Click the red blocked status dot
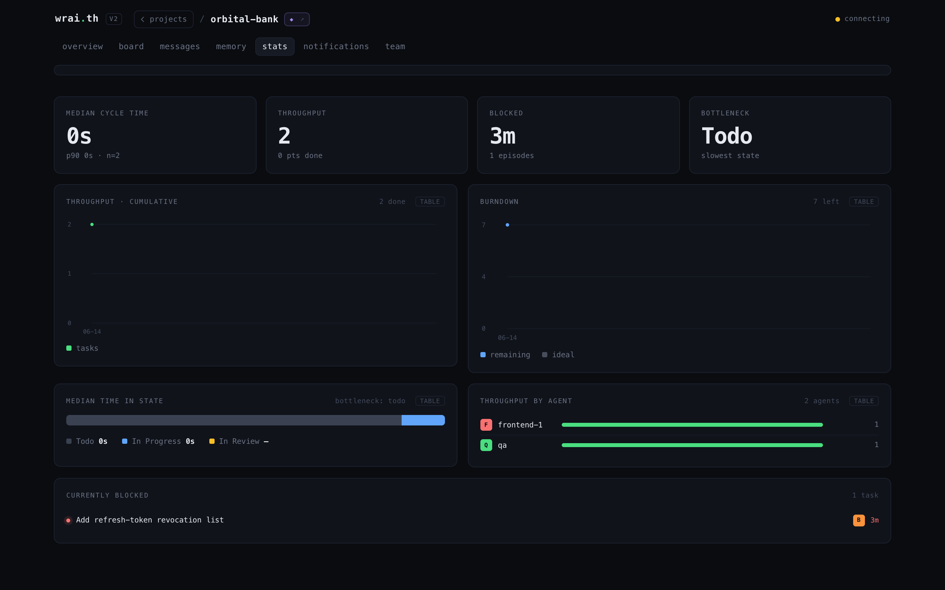The height and width of the screenshot is (590, 945). pos(68,520)
